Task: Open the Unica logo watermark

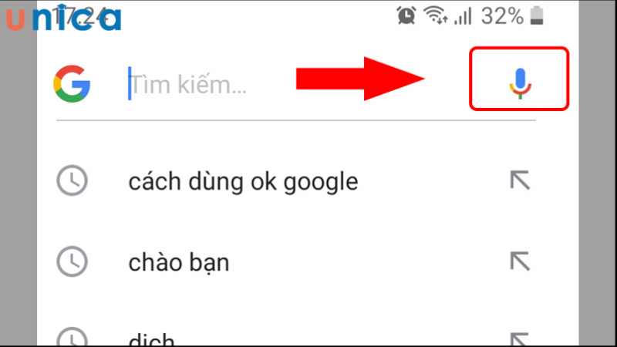Action: coord(64,17)
